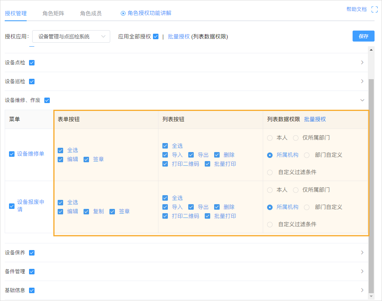Viewport: 382px width, 301px height.
Task: Expand the 设备保养 section
Action: coord(362,252)
